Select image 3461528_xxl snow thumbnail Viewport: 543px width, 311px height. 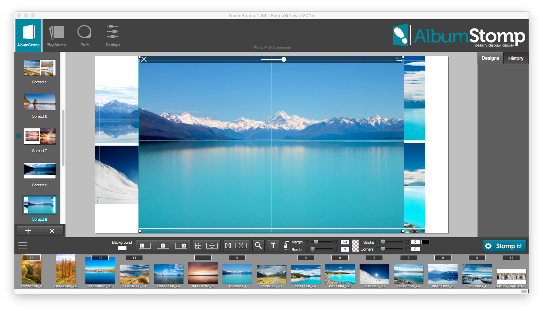(374, 274)
